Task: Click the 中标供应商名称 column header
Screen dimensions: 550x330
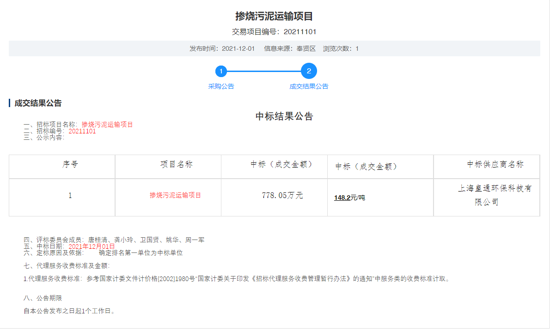Action: click(495, 165)
